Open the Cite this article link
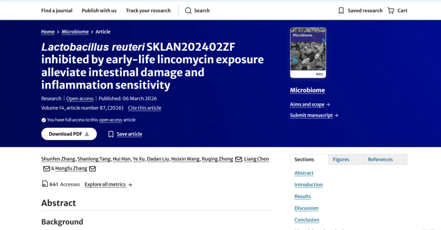 coord(145,108)
